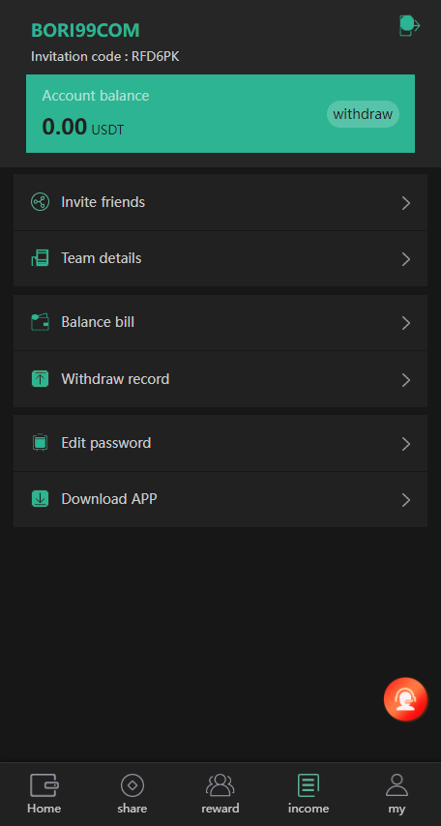This screenshot has height=826, width=441.
Task: Switch to the share tab
Action: [132, 794]
